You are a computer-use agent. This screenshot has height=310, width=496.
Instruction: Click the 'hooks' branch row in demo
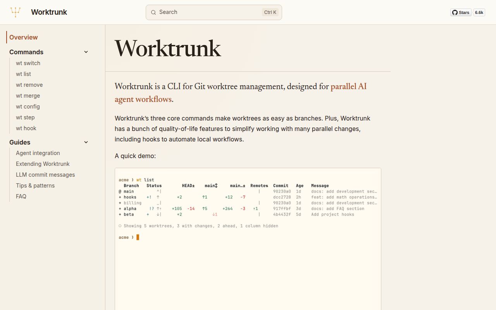coord(248,197)
